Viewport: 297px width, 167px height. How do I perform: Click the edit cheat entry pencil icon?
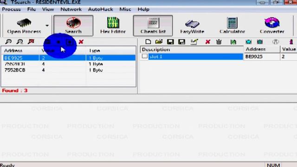[x=194, y=42]
